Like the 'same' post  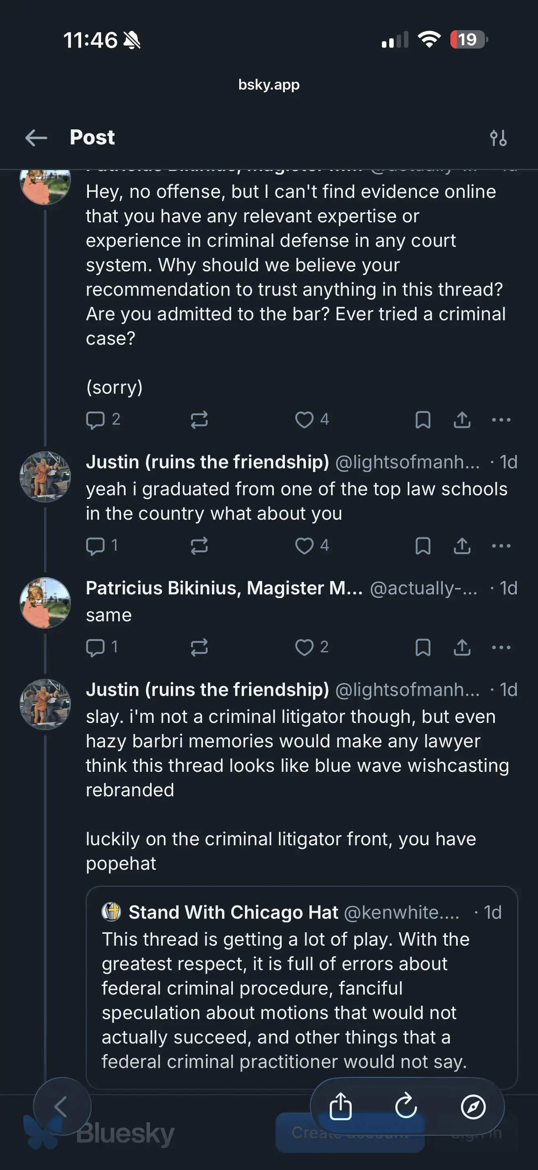(x=304, y=647)
